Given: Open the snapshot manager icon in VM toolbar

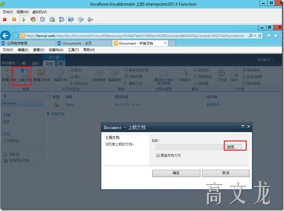Looking at the screenshot, I should [62, 19].
